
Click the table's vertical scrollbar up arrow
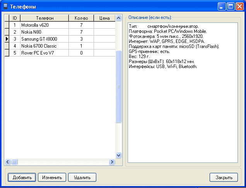[x=118, y=18]
